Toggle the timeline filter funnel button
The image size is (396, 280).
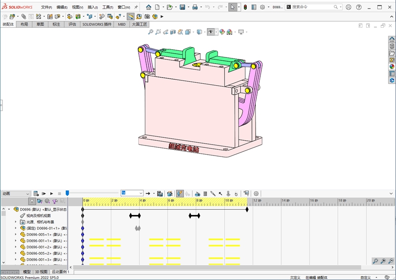tap(32, 201)
